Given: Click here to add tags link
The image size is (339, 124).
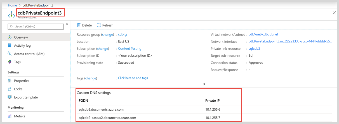Looking at the screenshot, I should pos(133,78).
